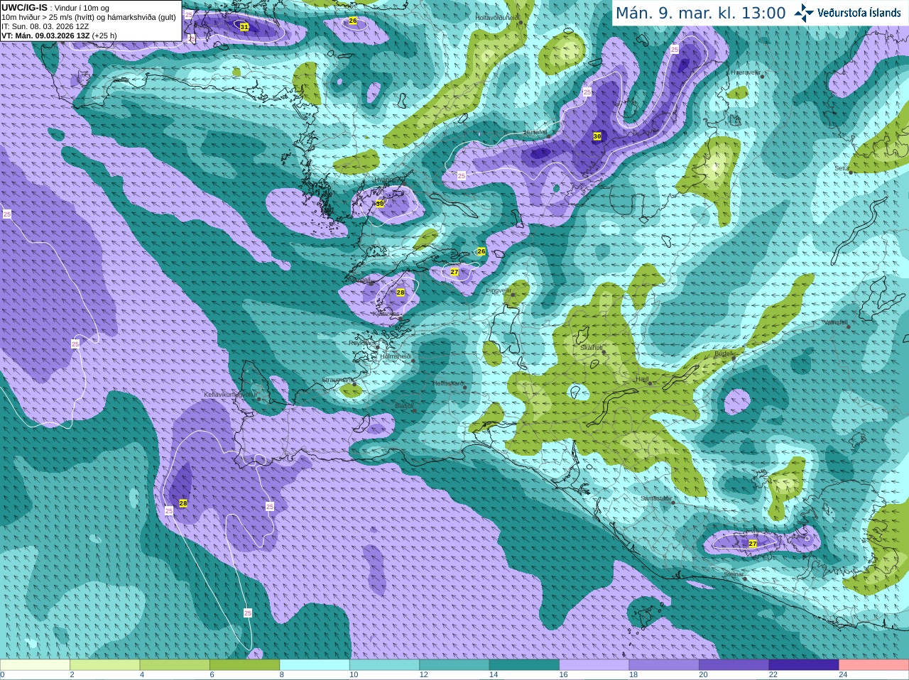Click the Skálholt station label
Viewport: 909px width, 680px height.
(592, 348)
